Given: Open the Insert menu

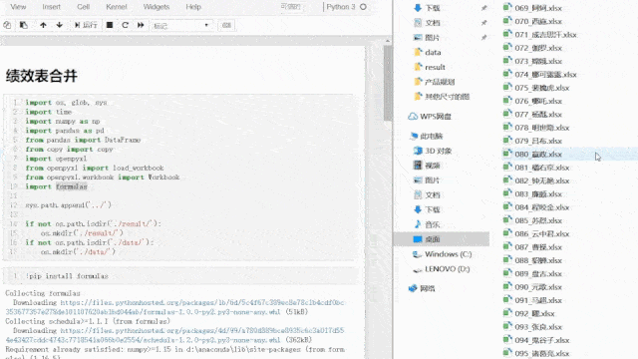Looking at the screenshot, I should coord(51,7).
